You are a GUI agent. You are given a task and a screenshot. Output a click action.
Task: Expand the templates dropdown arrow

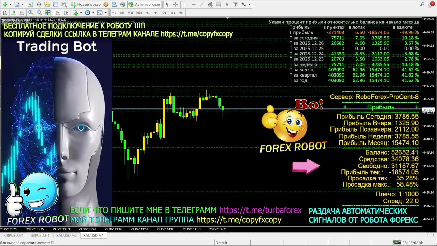click(x=105, y=13)
